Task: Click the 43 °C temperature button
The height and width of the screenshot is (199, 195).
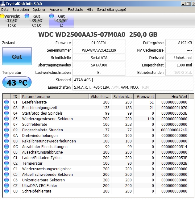Action: click(x=17, y=83)
